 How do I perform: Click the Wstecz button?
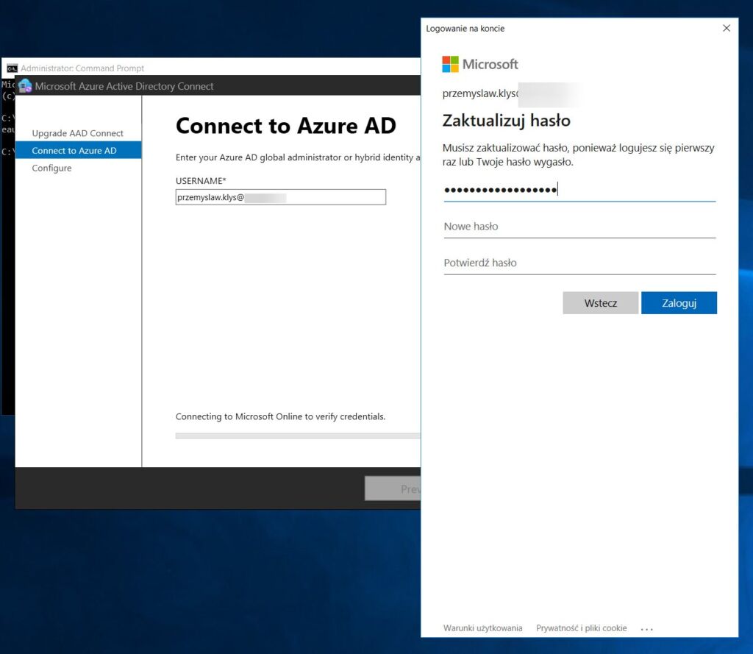click(600, 302)
